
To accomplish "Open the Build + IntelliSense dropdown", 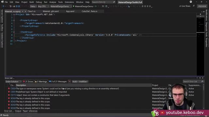I will click(x=80, y=82).
